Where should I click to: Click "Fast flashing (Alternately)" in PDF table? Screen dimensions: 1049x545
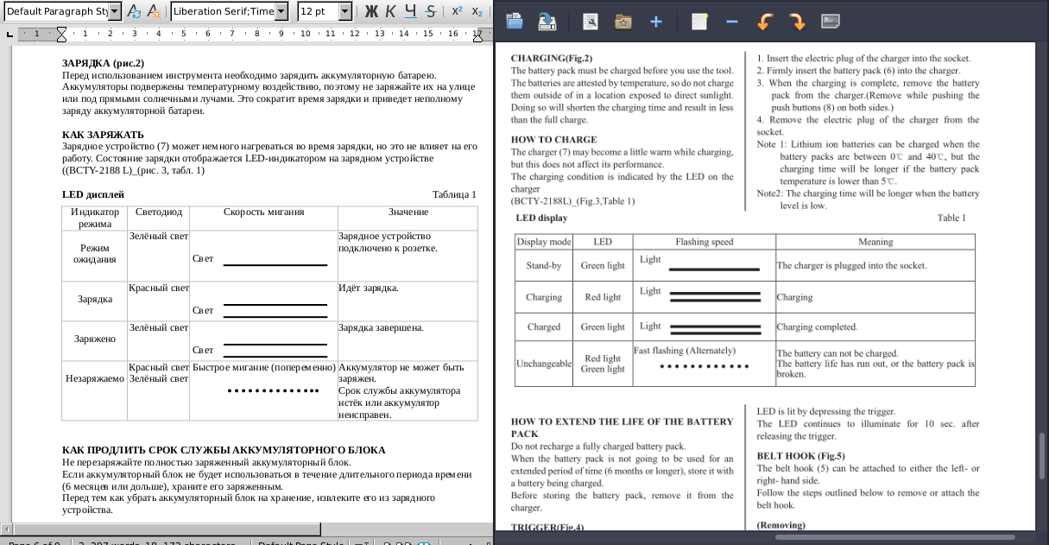click(685, 350)
